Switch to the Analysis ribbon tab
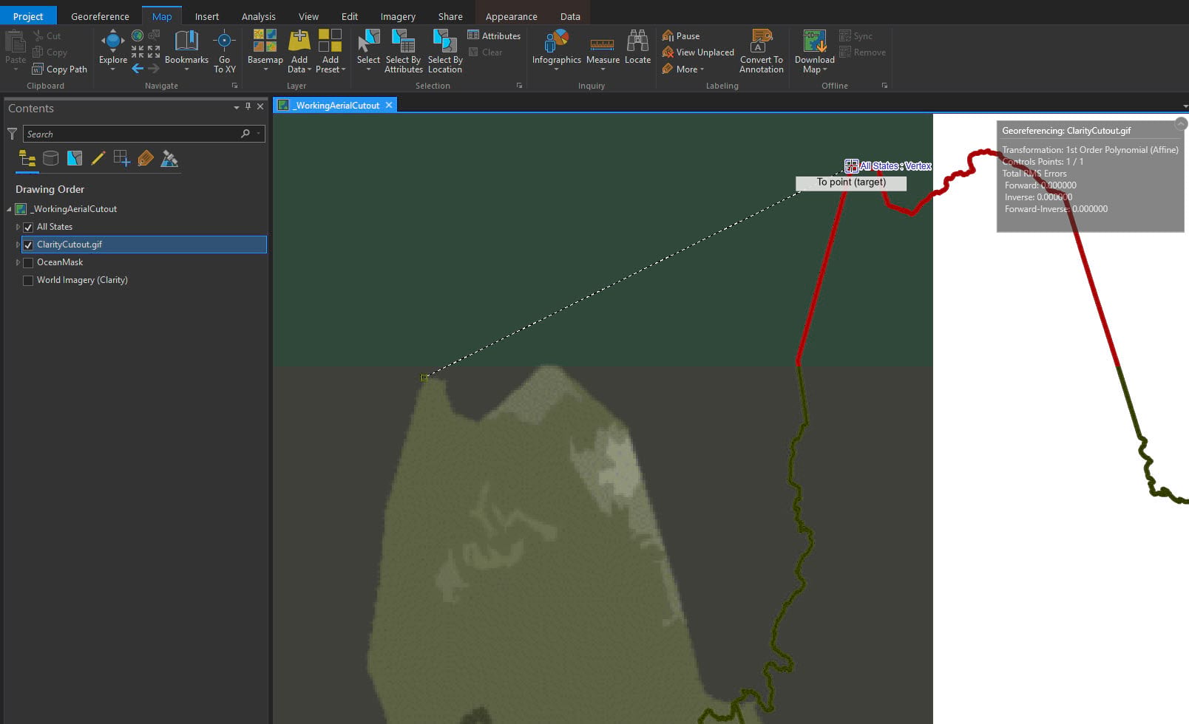The image size is (1189, 724). (x=258, y=16)
